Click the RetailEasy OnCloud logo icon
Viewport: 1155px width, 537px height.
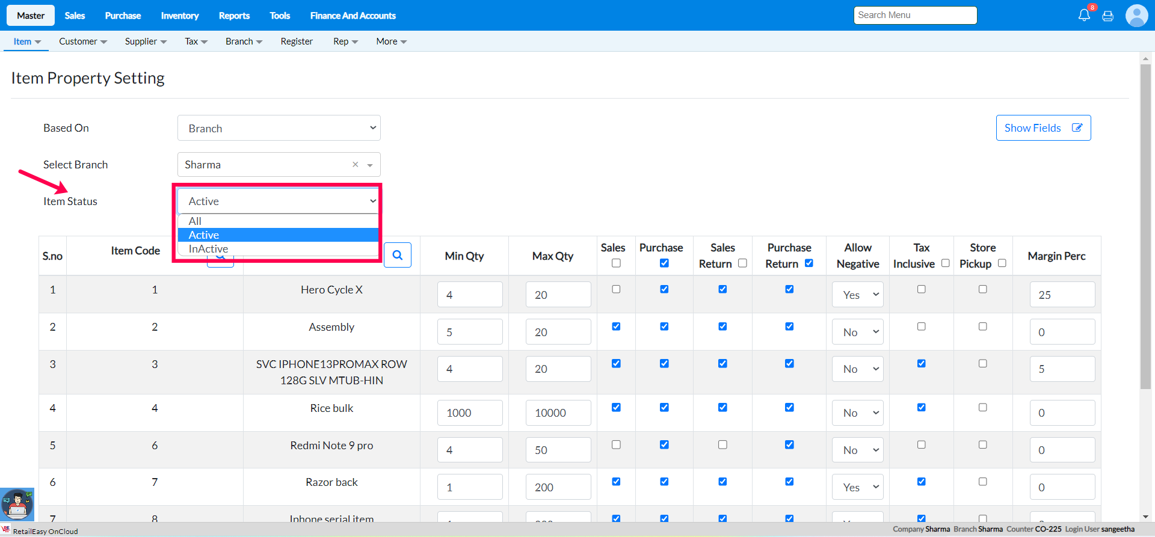[6, 530]
